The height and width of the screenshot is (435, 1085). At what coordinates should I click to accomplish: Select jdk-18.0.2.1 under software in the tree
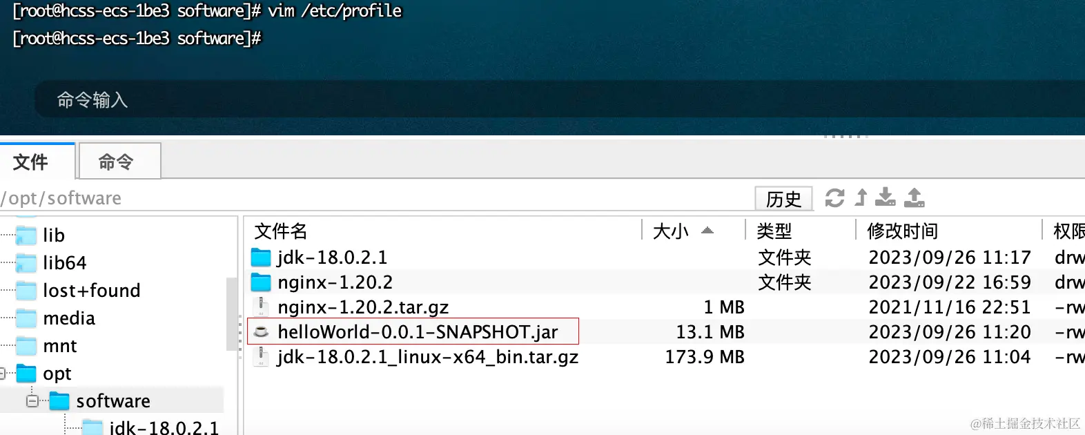point(164,428)
